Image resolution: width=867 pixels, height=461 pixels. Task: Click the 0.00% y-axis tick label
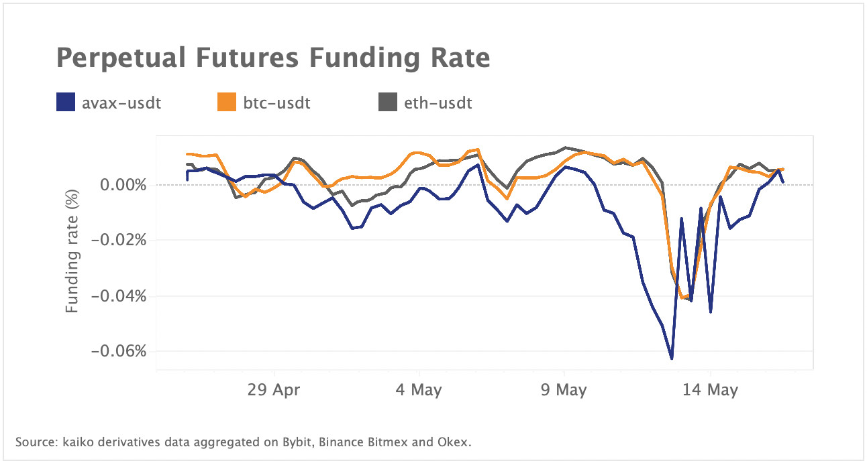(123, 184)
